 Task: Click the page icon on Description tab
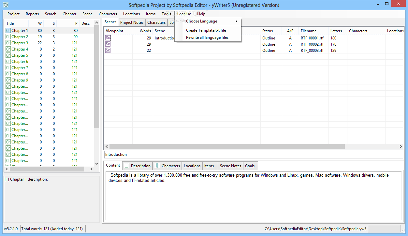(126, 166)
